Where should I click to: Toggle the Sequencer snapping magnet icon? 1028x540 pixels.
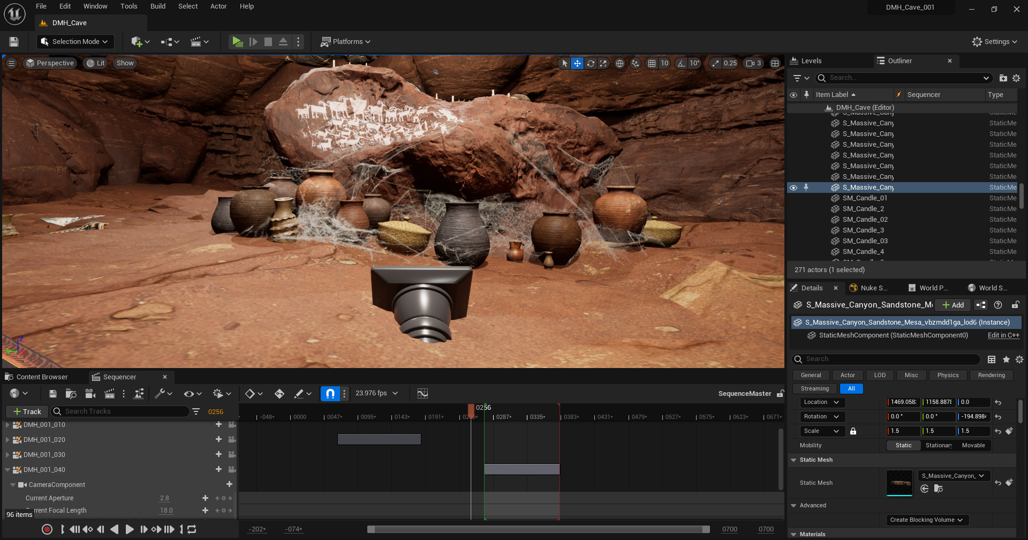point(330,394)
